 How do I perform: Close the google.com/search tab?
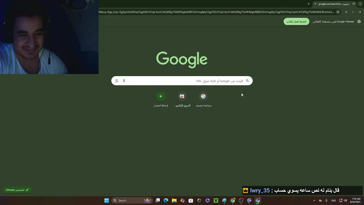tap(315, 4)
